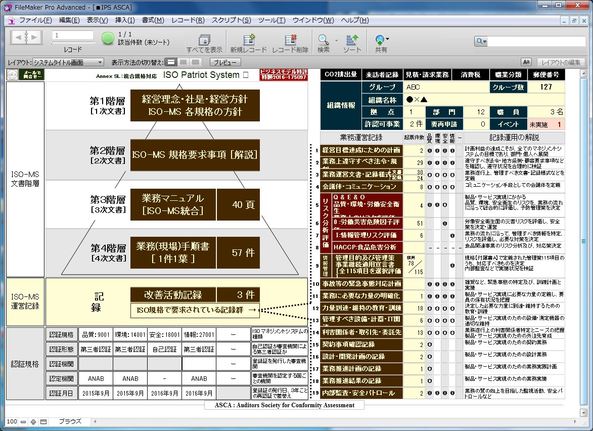Screen dimensions: 593x431
Task: Click ISO規格で要求されている記録群 link
Action: pyautogui.click(x=196, y=310)
